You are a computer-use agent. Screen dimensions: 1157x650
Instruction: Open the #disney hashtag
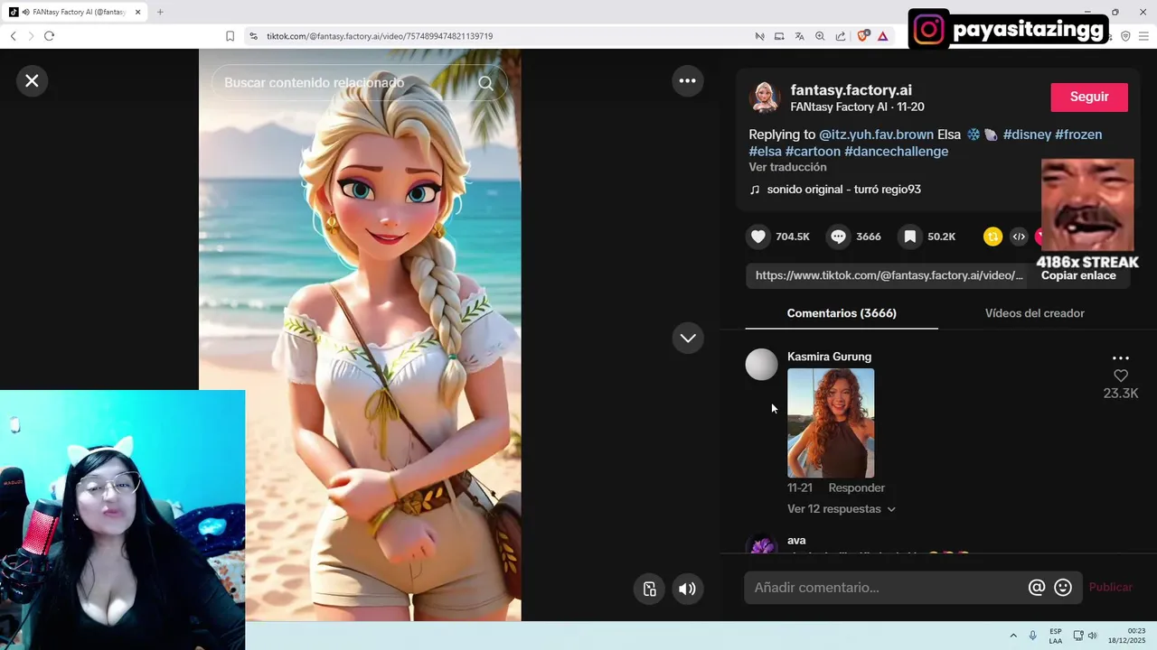[x=1027, y=135]
